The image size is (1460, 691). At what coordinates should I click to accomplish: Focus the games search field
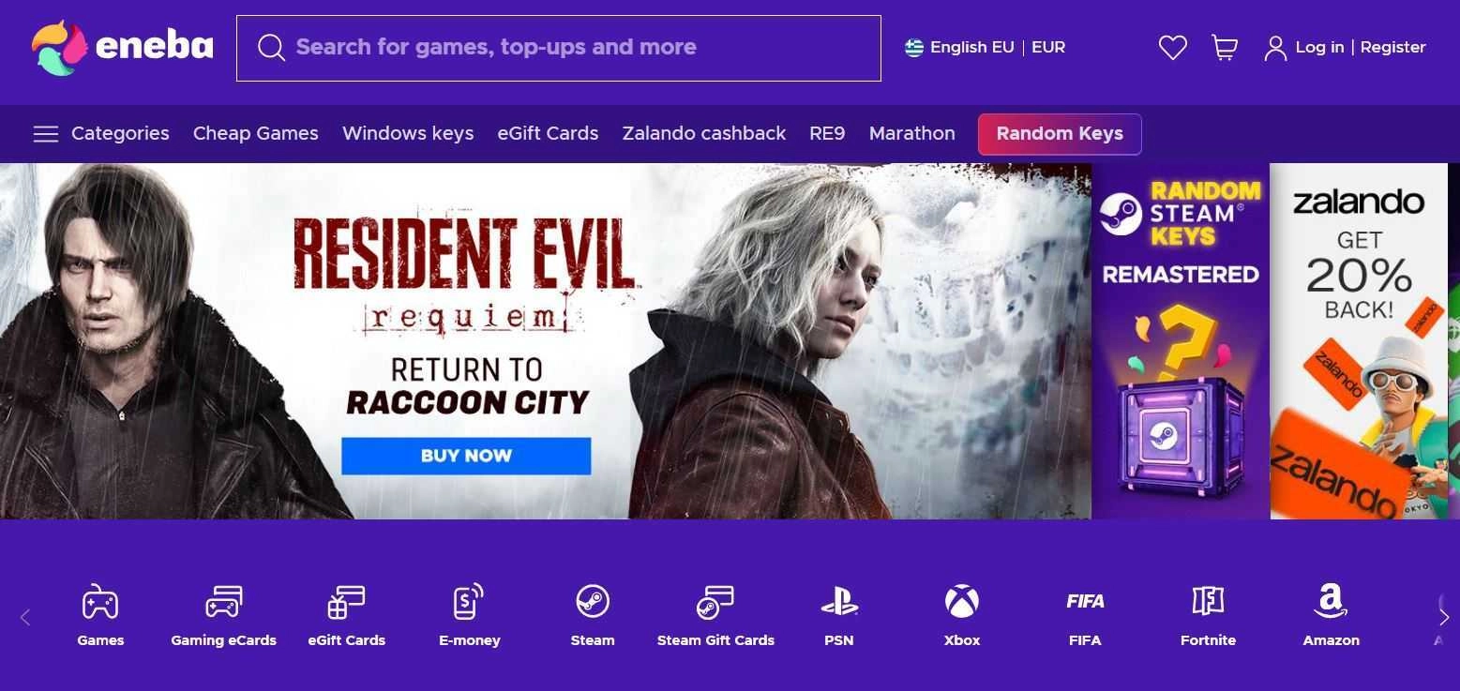click(x=559, y=48)
